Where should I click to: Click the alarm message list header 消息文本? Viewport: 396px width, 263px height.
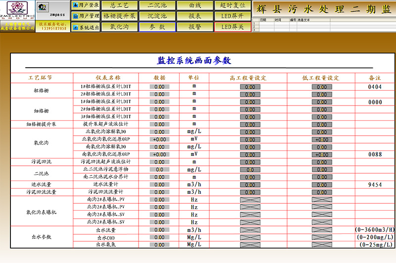click(x=303, y=20)
